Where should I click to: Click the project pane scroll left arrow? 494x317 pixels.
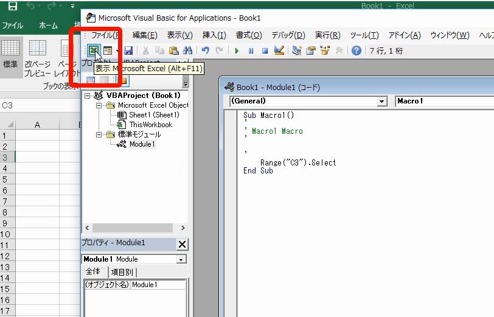point(87,228)
